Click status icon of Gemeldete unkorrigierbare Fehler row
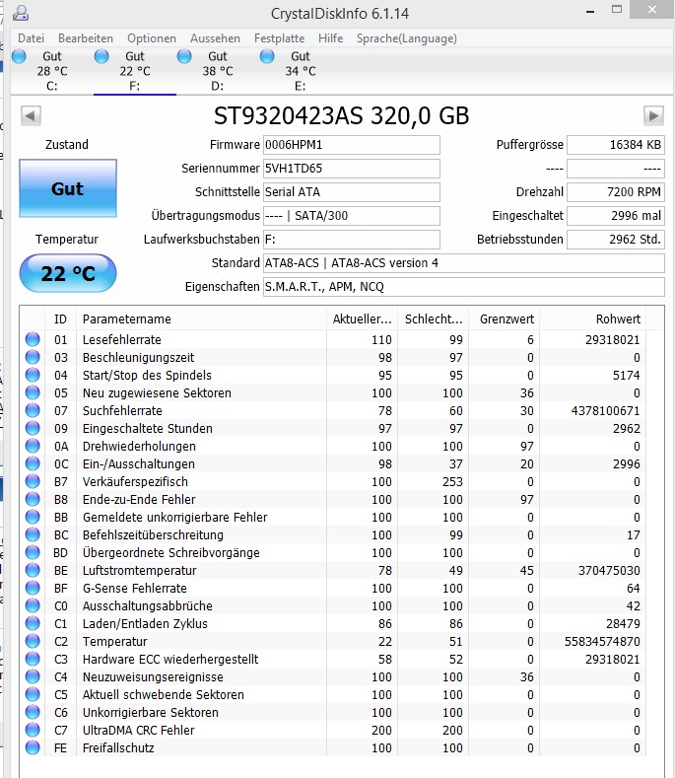The image size is (675, 778). (x=33, y=517)
